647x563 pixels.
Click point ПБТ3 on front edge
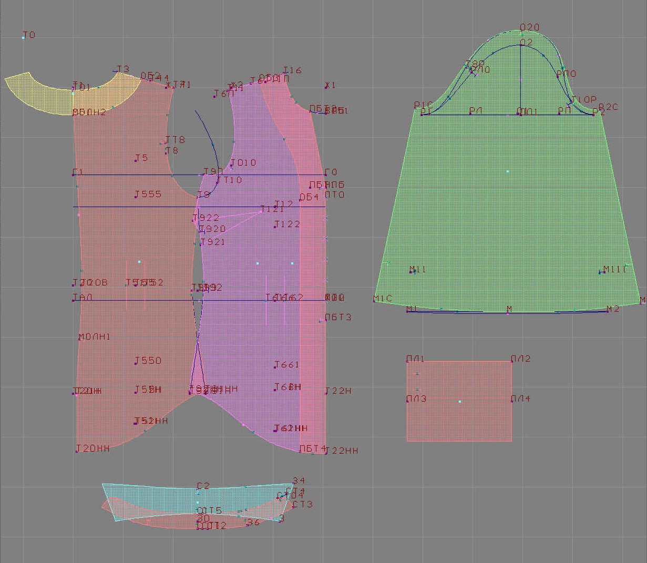click(x=322, y=320)
